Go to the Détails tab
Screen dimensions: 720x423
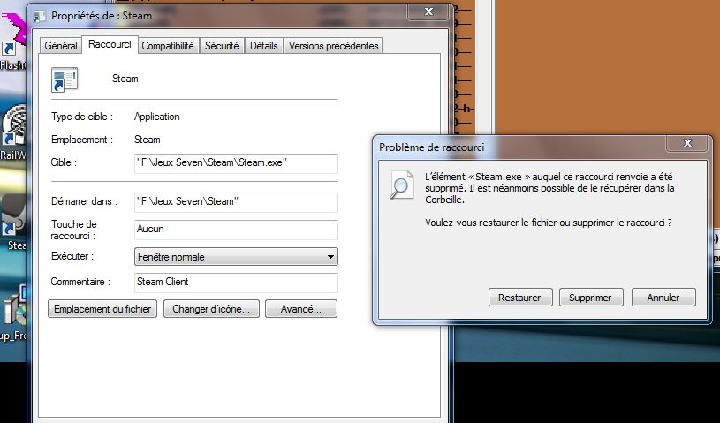click(264, 46)
